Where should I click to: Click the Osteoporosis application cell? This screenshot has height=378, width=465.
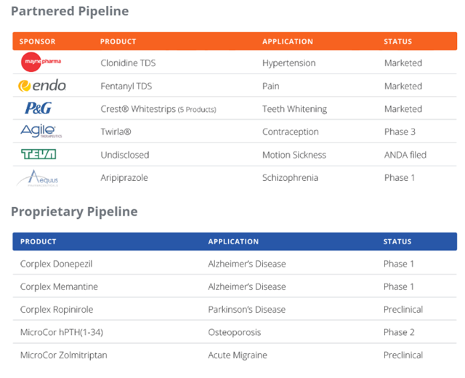(x=234, y=332)
